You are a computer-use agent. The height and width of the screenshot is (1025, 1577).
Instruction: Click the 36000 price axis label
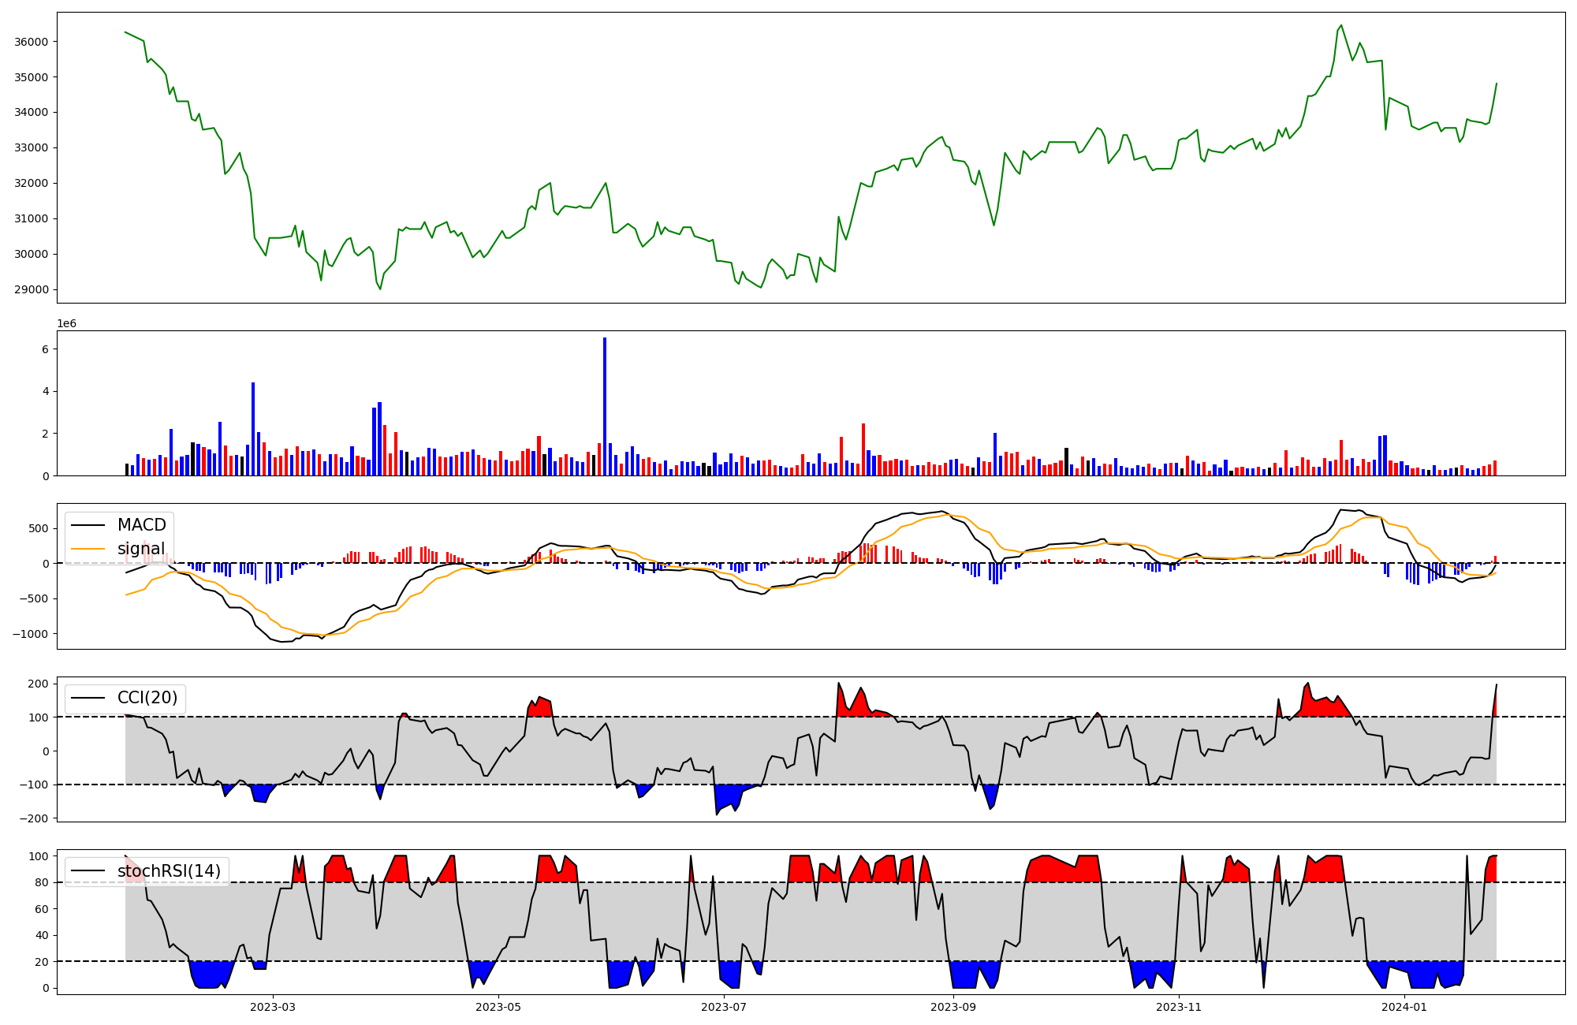32,42
